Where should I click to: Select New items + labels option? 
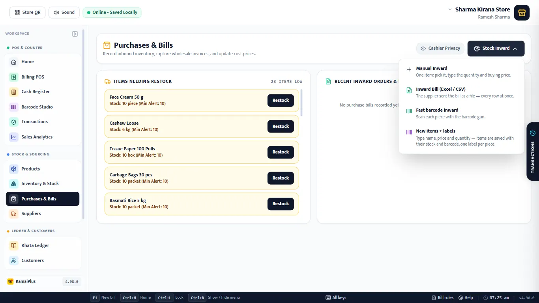461,137
